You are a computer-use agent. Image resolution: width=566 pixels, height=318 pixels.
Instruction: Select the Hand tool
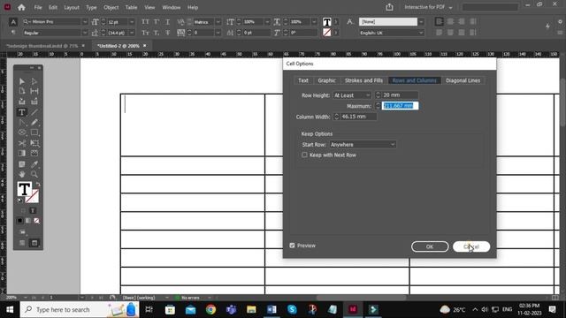point(22,175)
